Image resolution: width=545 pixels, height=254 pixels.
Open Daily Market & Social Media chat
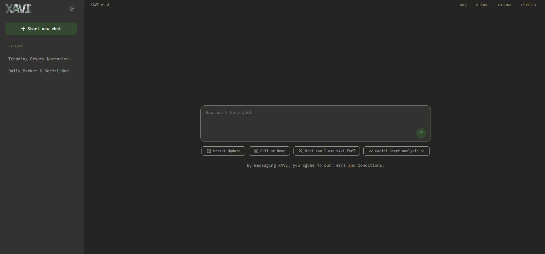pos(40,71)
